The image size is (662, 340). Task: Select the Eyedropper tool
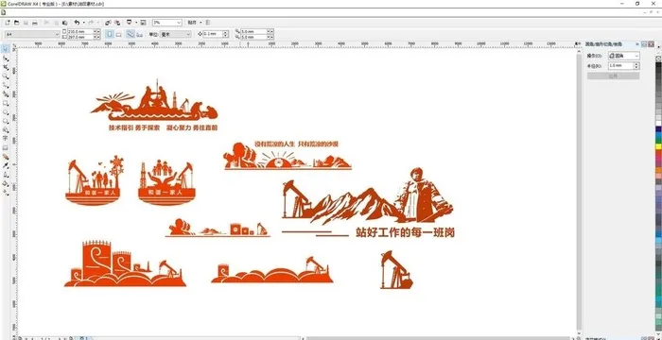6,165
